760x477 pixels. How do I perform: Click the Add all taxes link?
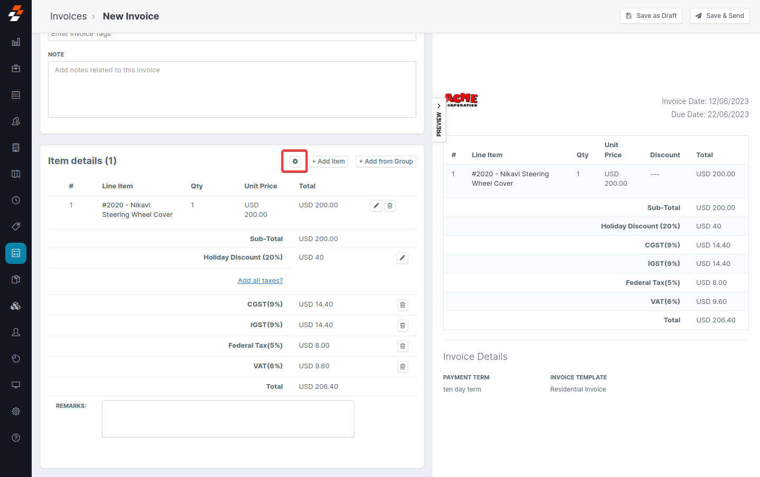(260, 281)
